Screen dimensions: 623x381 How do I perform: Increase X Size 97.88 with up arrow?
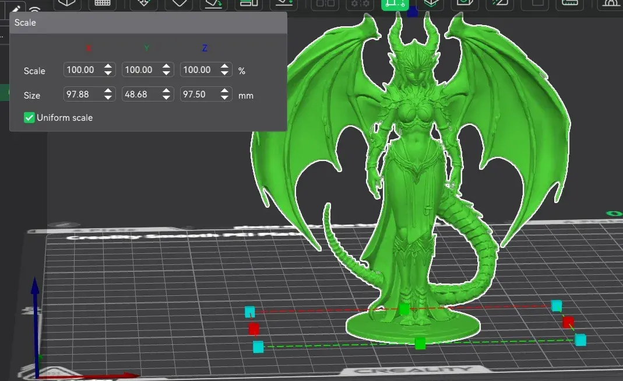[x=108, y=90]
